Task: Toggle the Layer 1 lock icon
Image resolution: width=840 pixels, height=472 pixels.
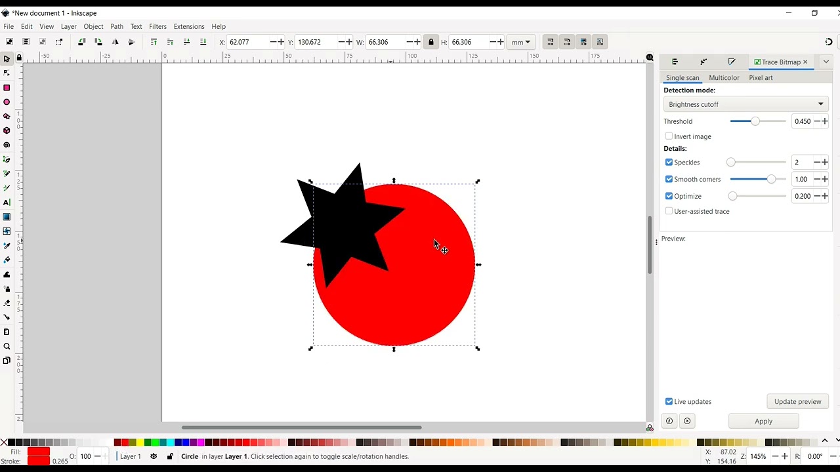Action: (170, 456)
